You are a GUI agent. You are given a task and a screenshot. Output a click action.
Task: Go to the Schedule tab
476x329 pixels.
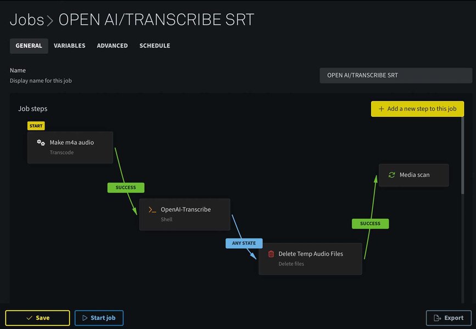coord(155,46)
